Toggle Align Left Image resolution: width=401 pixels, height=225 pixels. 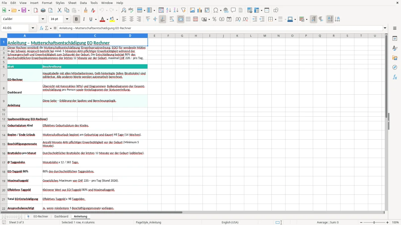coord(124,19)
